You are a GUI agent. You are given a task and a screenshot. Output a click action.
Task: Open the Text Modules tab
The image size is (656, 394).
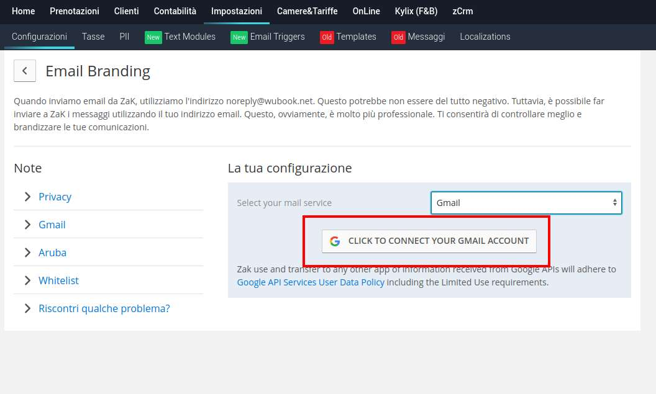point(180,37)
